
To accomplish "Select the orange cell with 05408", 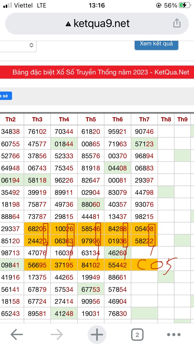I will point(144,229).
